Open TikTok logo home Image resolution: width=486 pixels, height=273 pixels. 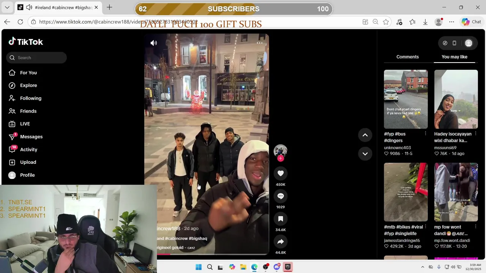pyautogui.click(x=26, y=42)
